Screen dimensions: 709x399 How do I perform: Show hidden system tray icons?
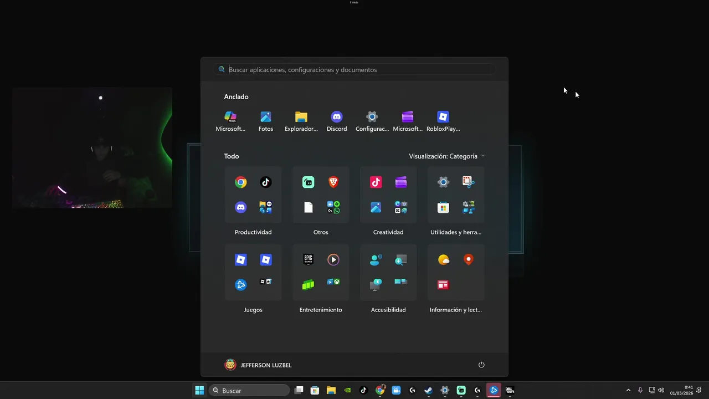pyautogui.click(x=628, y=390)
